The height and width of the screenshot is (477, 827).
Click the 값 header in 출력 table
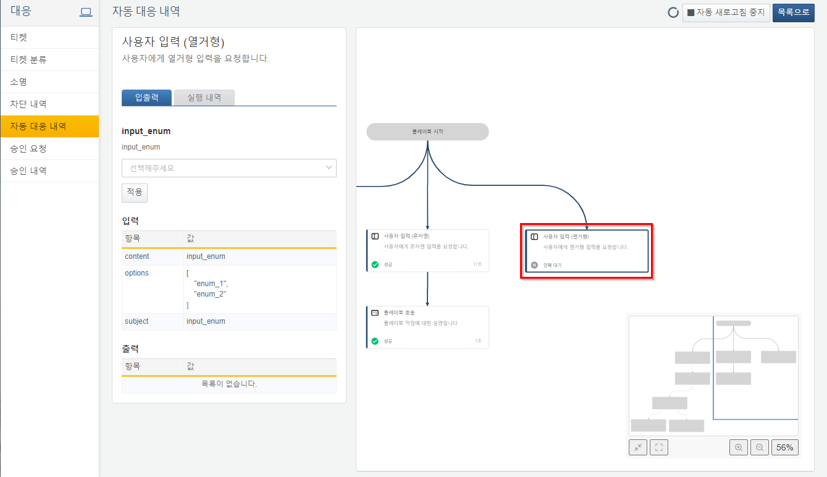(190, 366)
